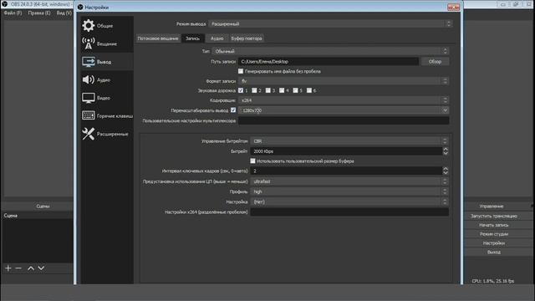
Task: Move the scene up with the arrow icon
Action: [x=31, y=268]
